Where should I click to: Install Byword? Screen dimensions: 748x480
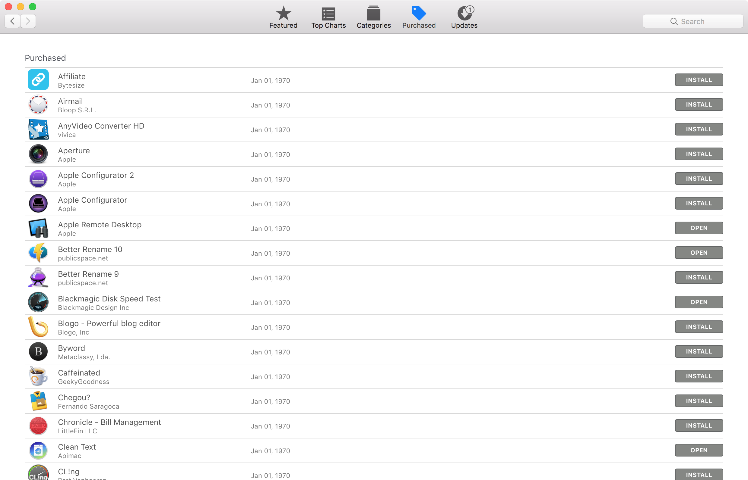(699, 351)
